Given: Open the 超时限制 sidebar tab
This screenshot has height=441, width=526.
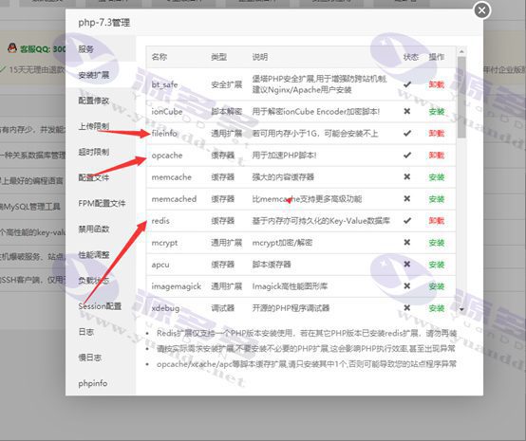Looking at the screenshot, I should click(94, 152).
